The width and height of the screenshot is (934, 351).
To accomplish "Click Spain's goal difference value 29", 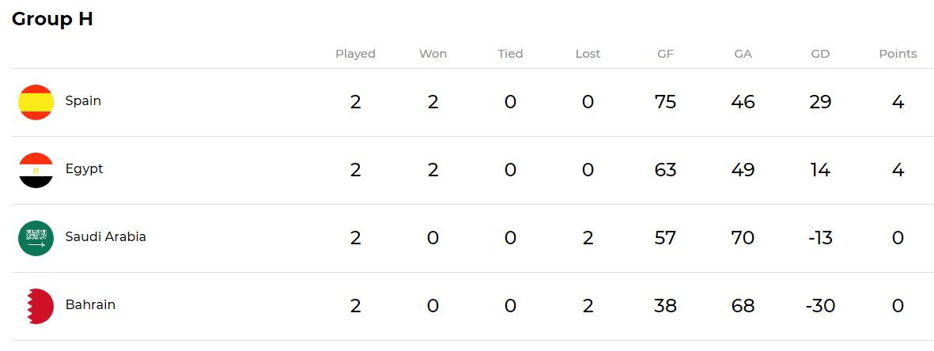I will pyautogui.click(x=820, y=102).
